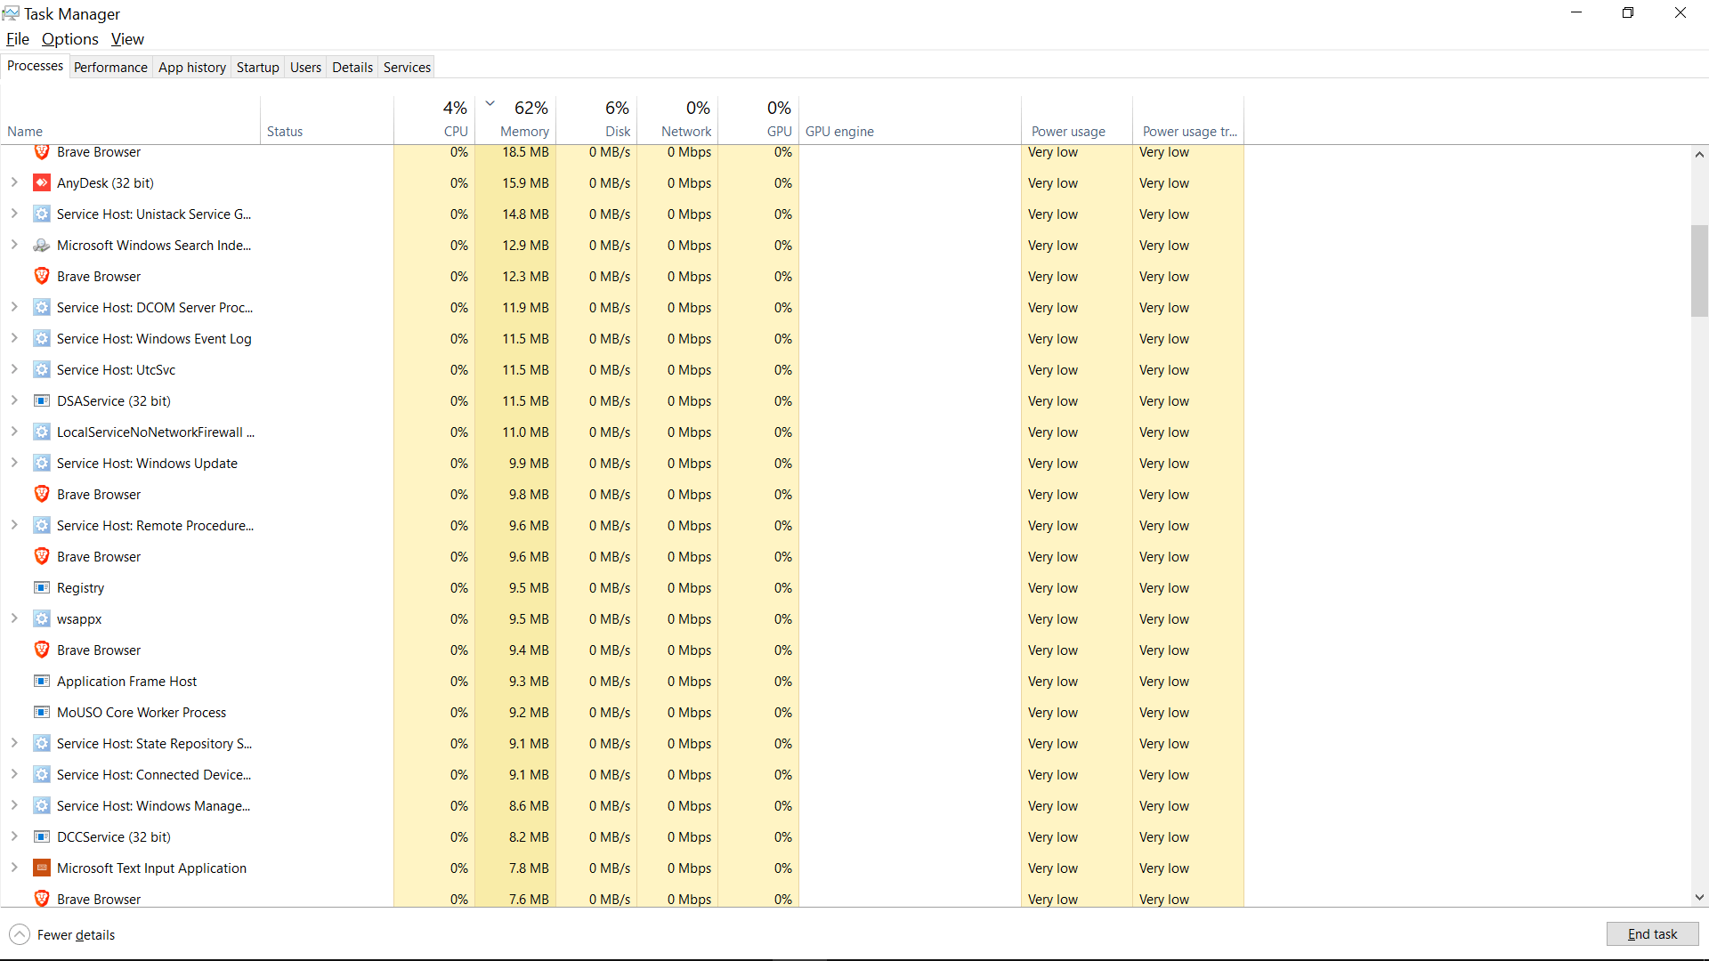Image resolution: width=1709 pixels, height=961 pixels.
Task: Click the Task Manager title bar icon
Action: pyautogui.click(x=11, y=13)
